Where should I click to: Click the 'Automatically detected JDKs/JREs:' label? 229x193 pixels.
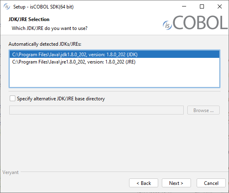pyautogui.click(x=45, y=44)
